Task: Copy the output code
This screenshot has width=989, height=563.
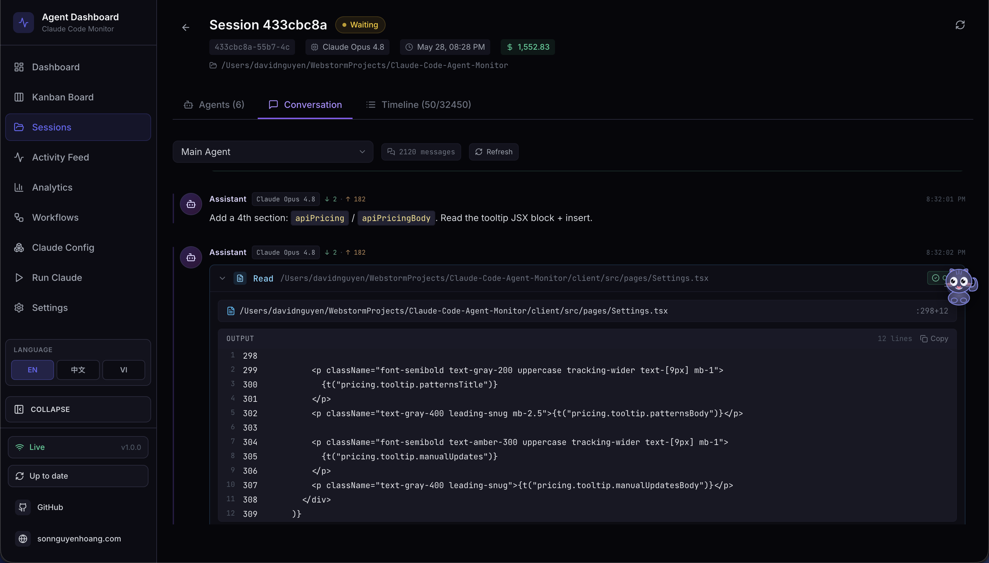Action: pyautogui.click(x=934, y=339)
